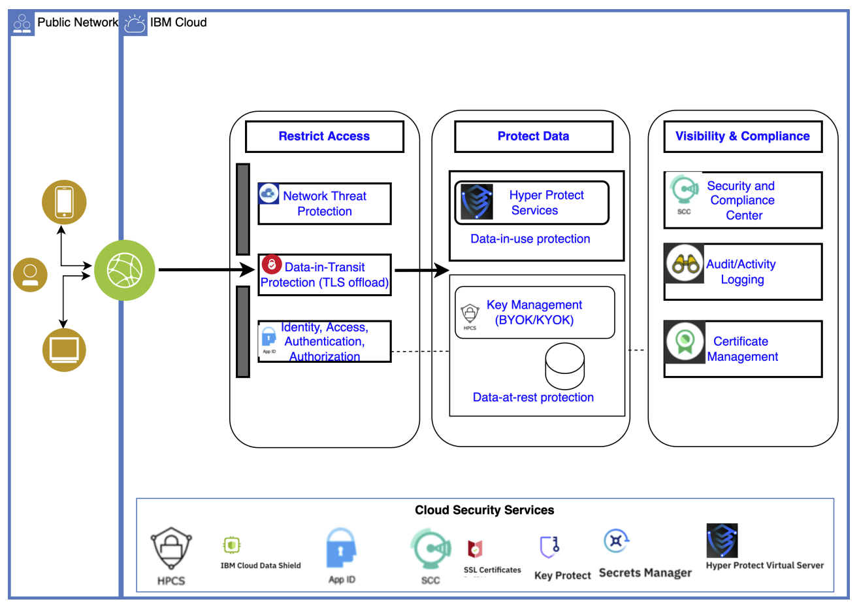
Task: Select the Hyper Protect Services shield icon
Action: 476,202
